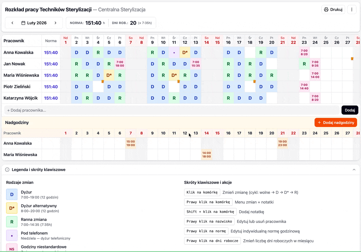Go to previous month arrow
This screenshot has width=361, height=252.
pos(12,23)
